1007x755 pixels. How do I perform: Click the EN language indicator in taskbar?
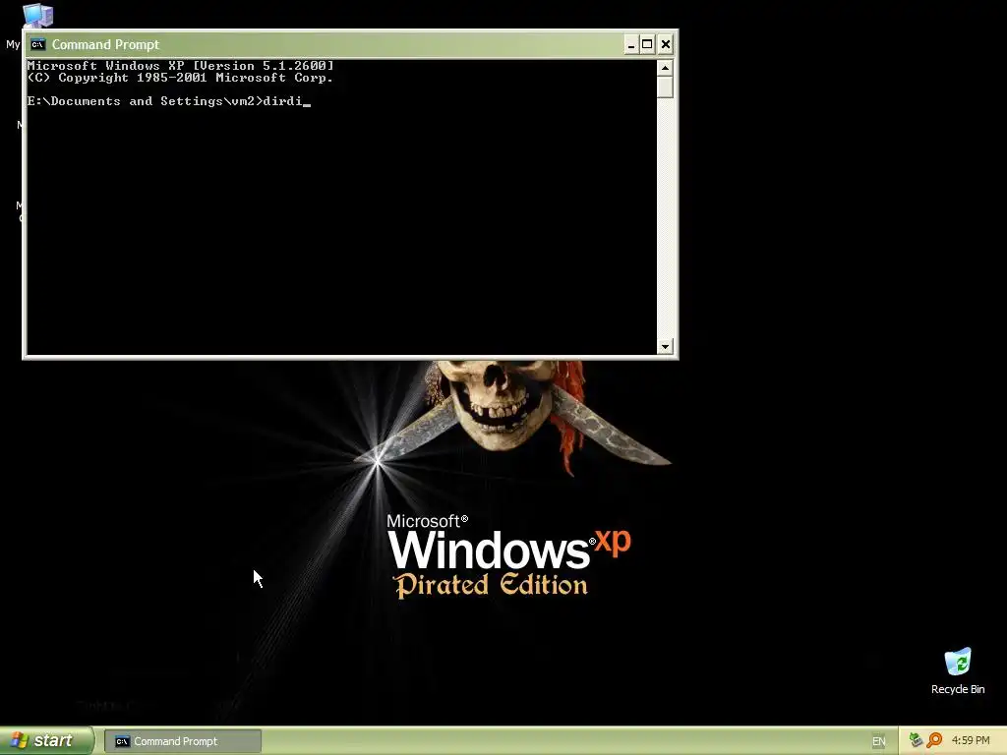pyautogui.click(x=878, y=741)
